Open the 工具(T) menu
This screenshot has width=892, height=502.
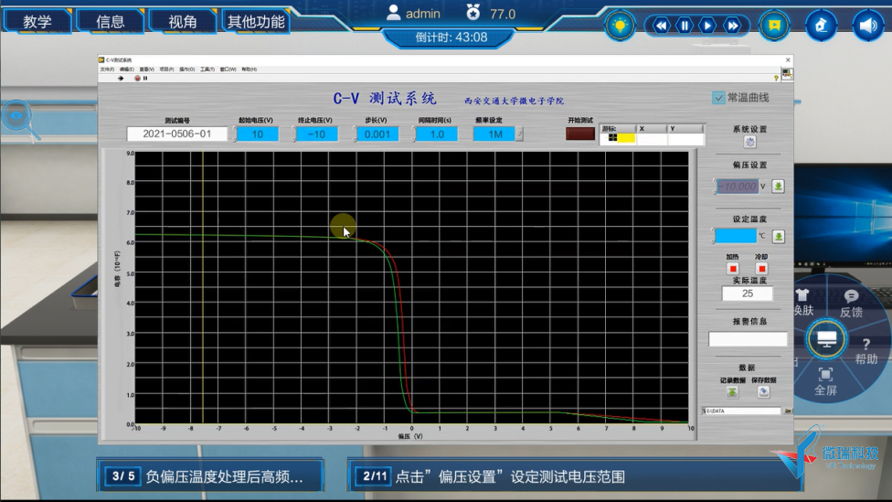click(x=207, y=69)
